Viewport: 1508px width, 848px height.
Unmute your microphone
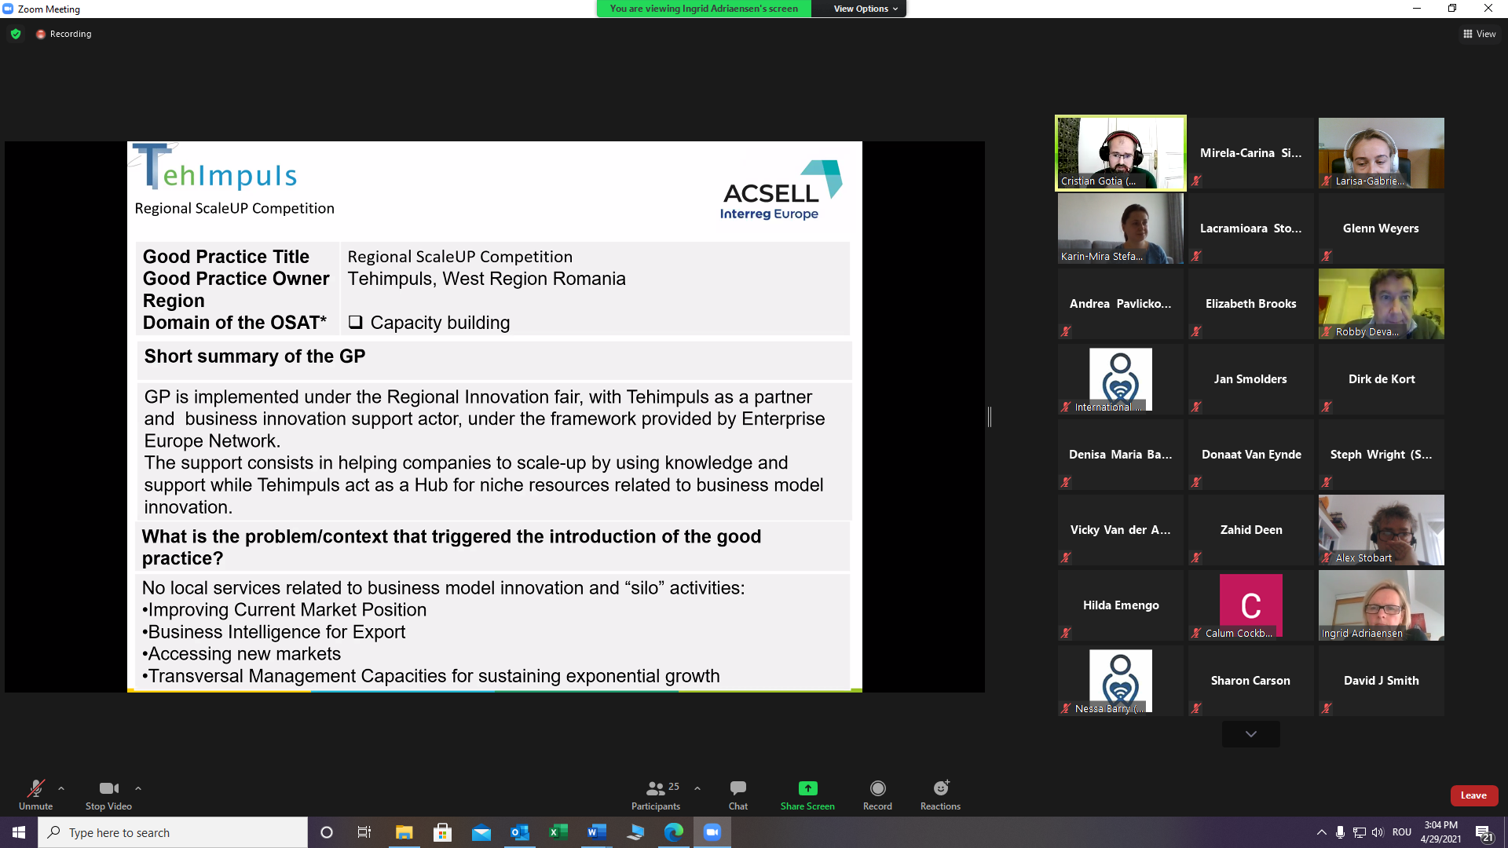pos(35,794)
